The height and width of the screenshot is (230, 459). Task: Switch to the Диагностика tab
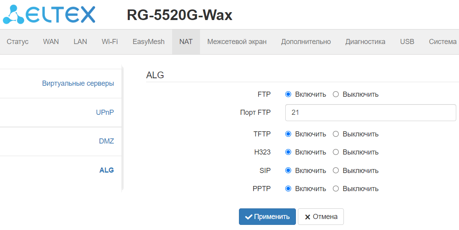click(x=365, y=42)
